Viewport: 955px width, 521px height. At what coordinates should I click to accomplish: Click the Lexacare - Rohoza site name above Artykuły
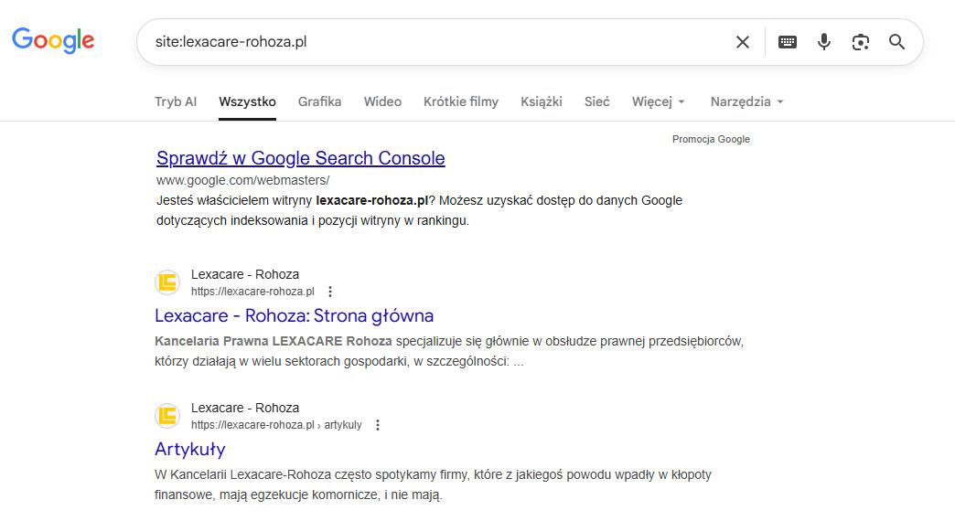point(245,408)
